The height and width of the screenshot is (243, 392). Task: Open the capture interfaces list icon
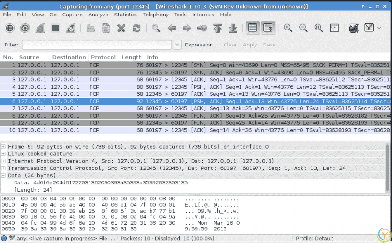point(10,28)
